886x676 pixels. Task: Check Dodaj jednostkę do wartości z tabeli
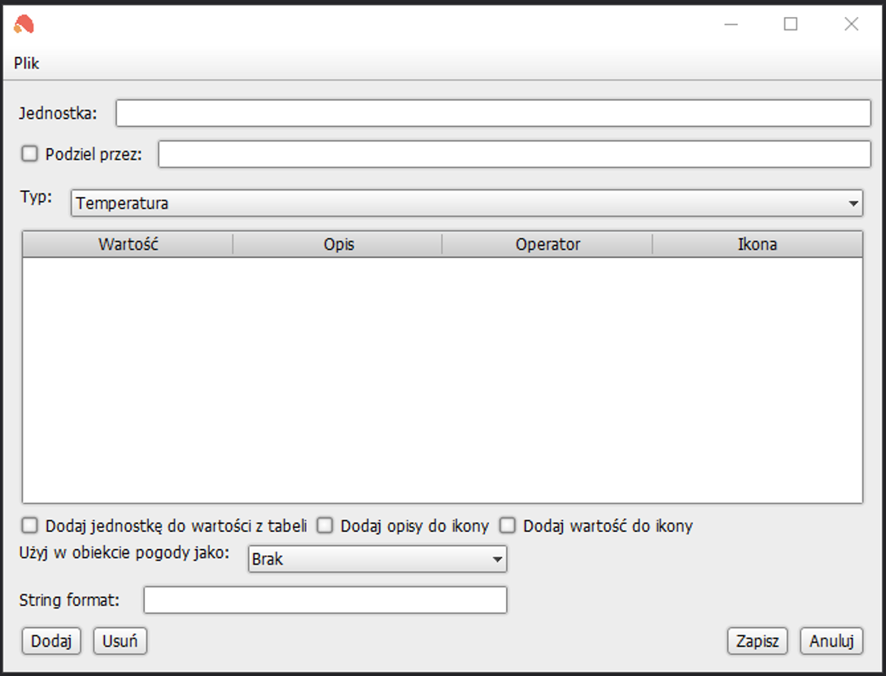click(29, 526)
